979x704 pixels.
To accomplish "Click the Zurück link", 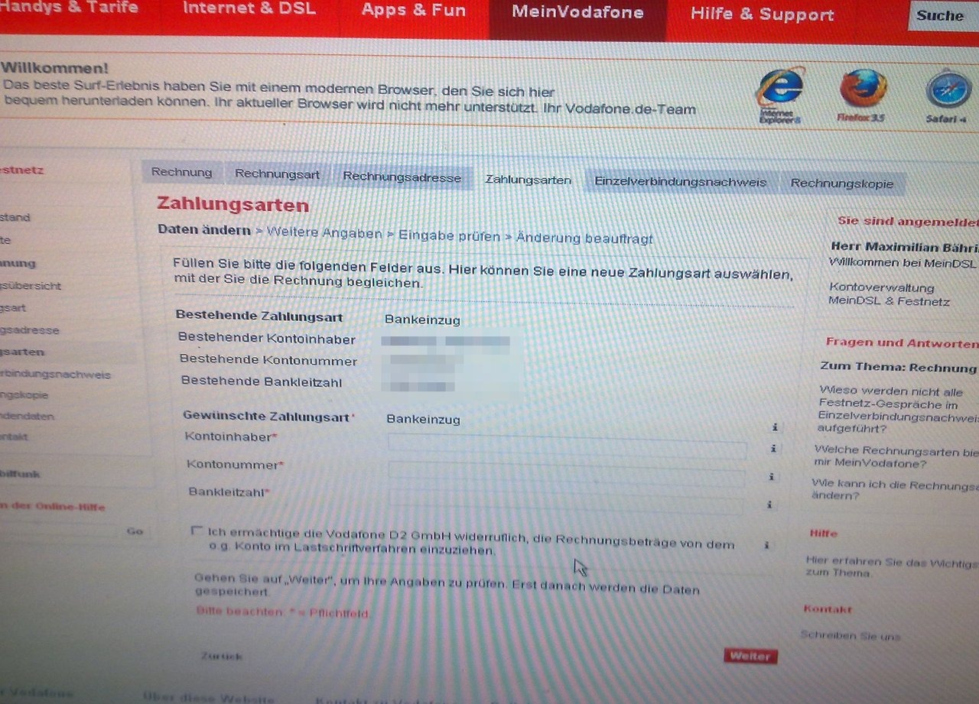I will pos(221,656).
